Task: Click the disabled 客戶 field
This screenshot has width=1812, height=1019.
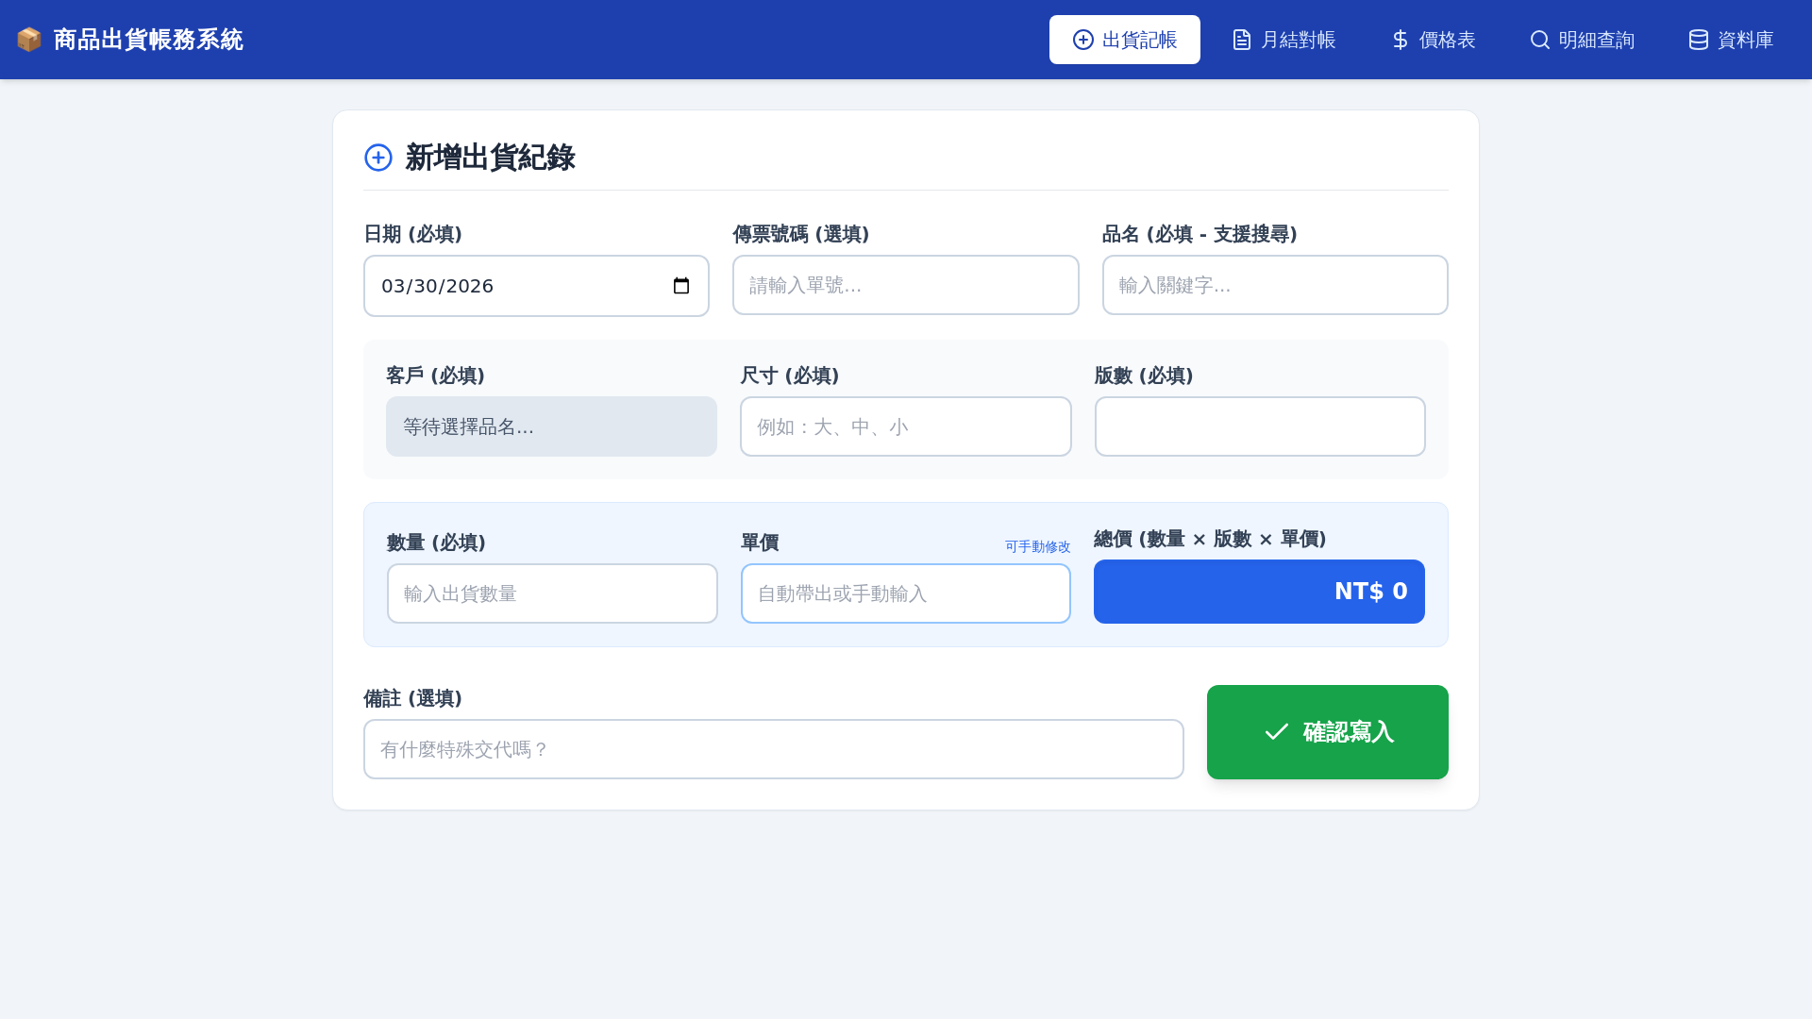Action: pos(551,426)
